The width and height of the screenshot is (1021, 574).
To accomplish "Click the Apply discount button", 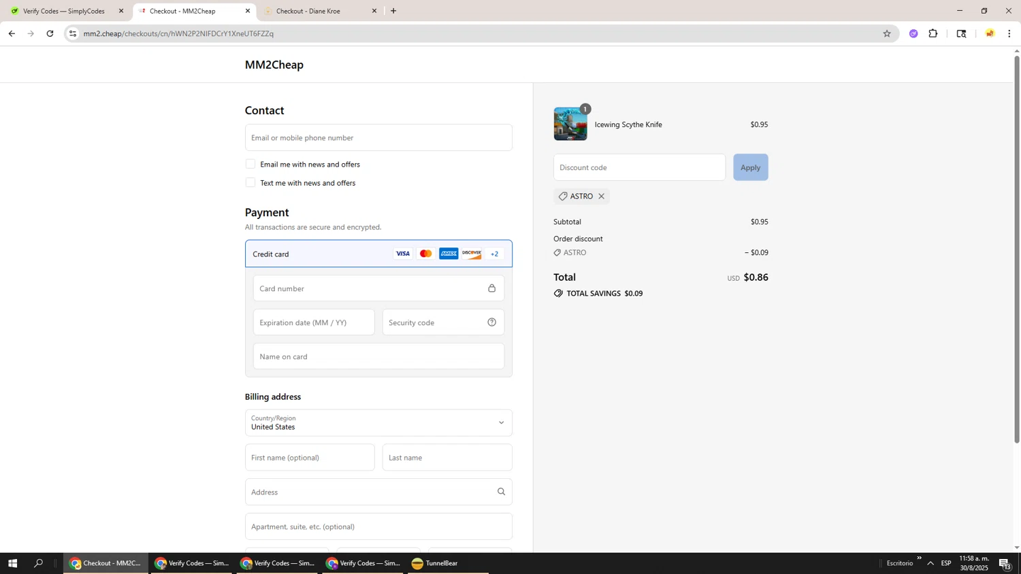I will (750, 167).
